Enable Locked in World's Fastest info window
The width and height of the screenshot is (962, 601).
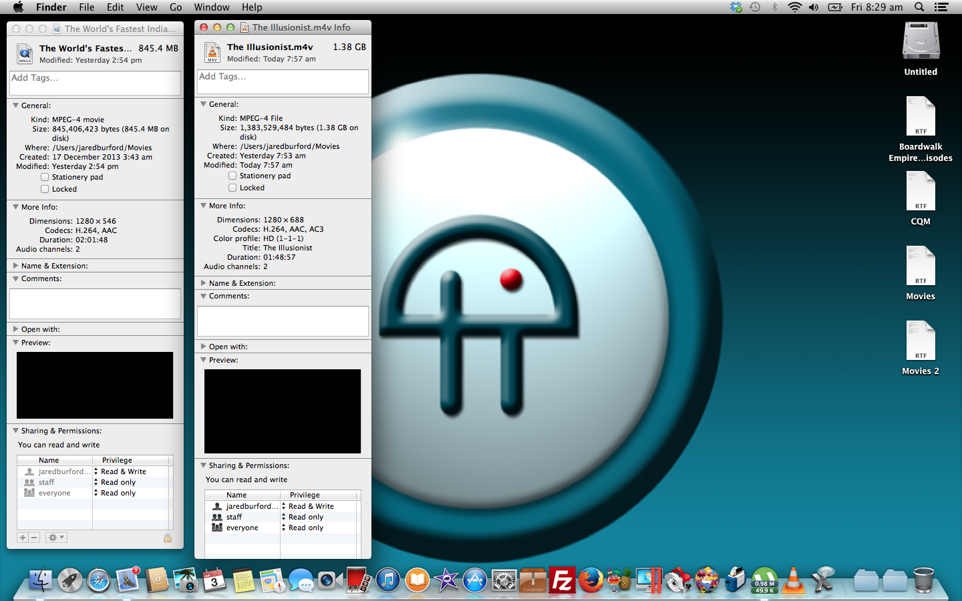(45, 189)
